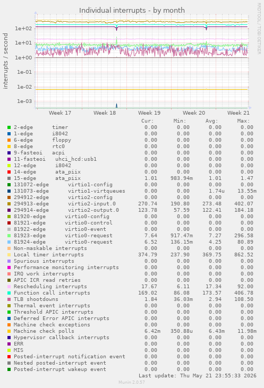Click the Week 20 axis label

click(194, 113)
